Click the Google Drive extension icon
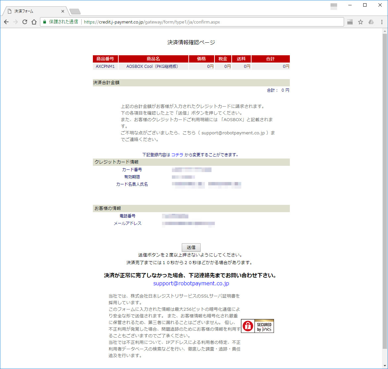Viewport: 388px width, 369px height. coord(371,22)
